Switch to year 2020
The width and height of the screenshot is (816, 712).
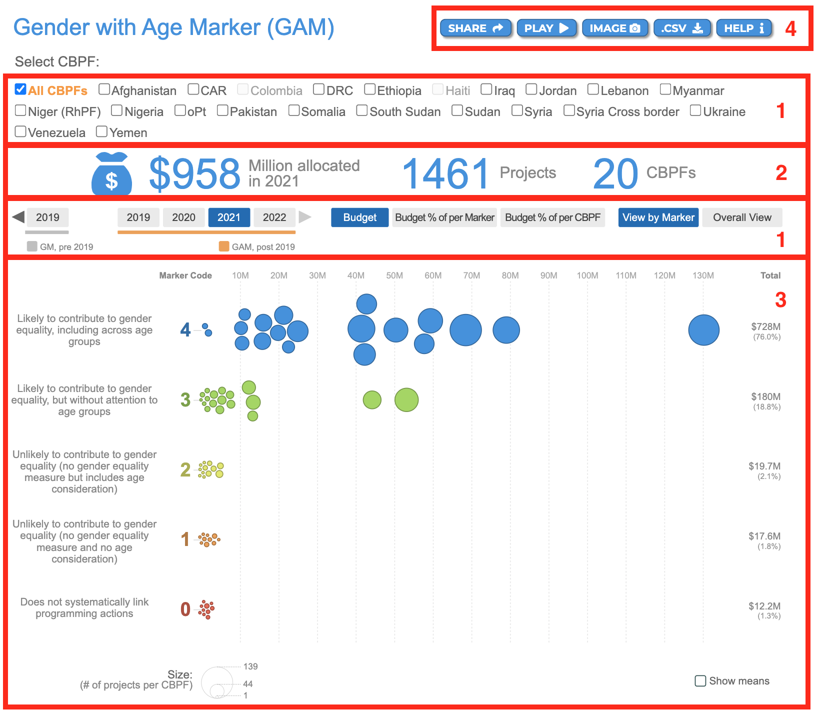point(184,217)
